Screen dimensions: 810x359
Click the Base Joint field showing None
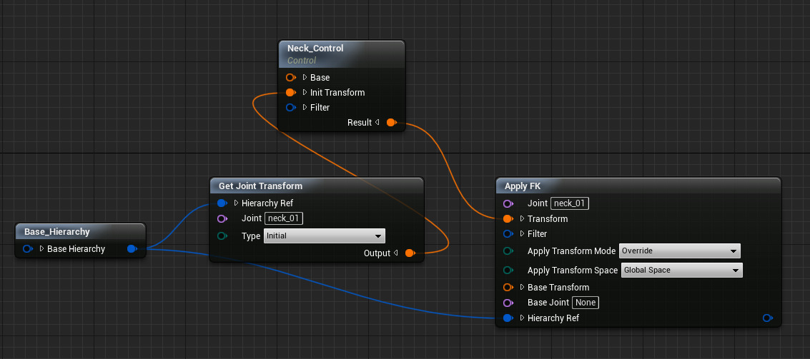(x=586, y=303)
